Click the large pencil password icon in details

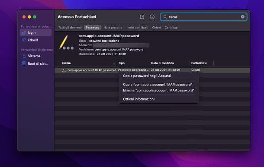click(66, 42)
